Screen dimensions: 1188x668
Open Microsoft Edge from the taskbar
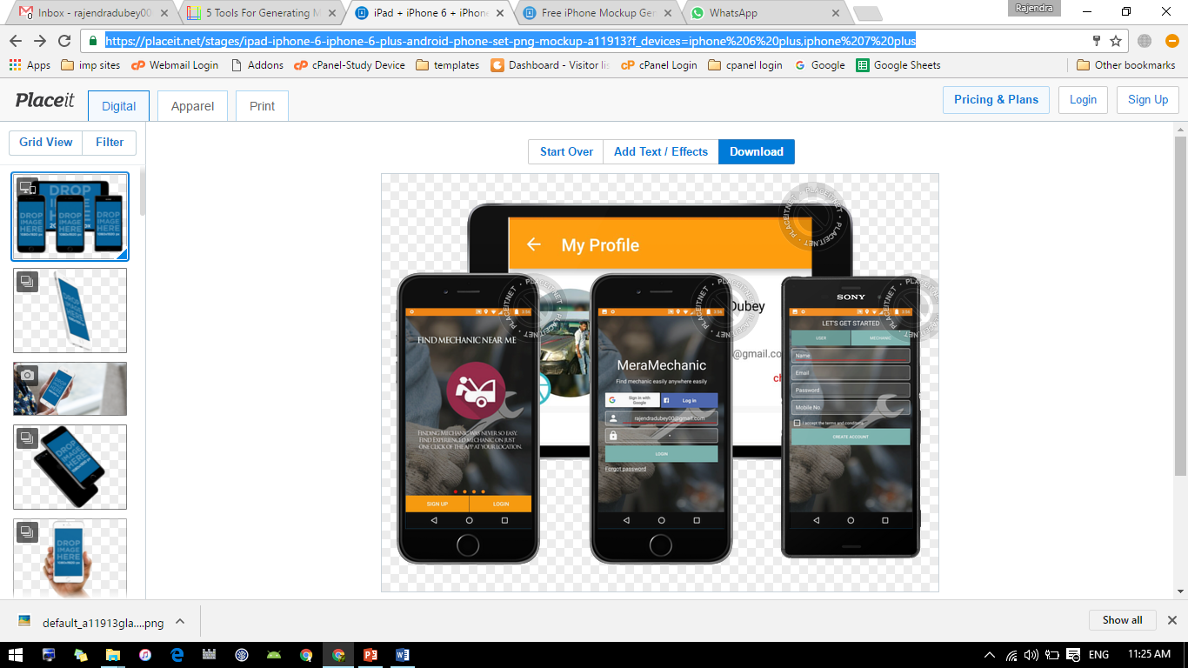(177, 654)
